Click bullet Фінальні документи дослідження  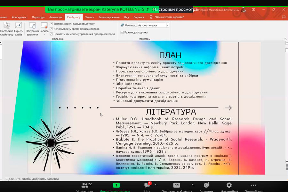click(147, 101)
